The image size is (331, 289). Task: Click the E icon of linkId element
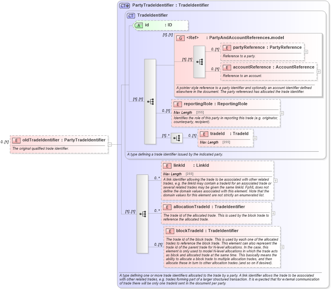pyautogui.click(x=167, y=166)
